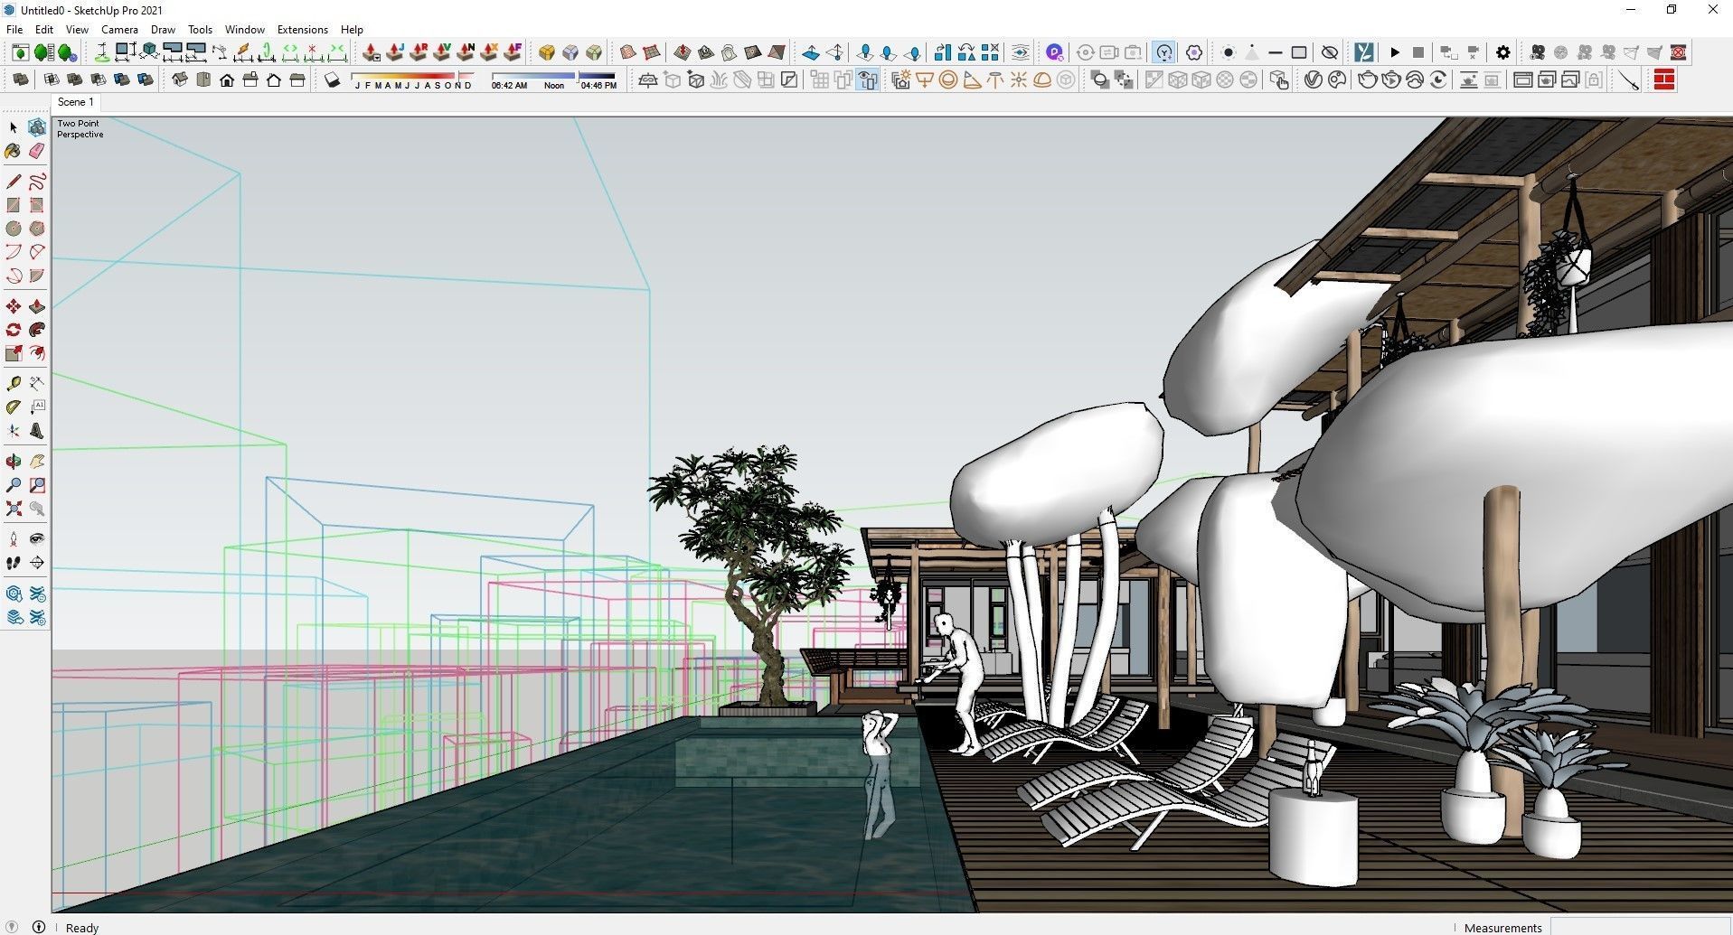Open the settings gear icon

click(1502, 52)
